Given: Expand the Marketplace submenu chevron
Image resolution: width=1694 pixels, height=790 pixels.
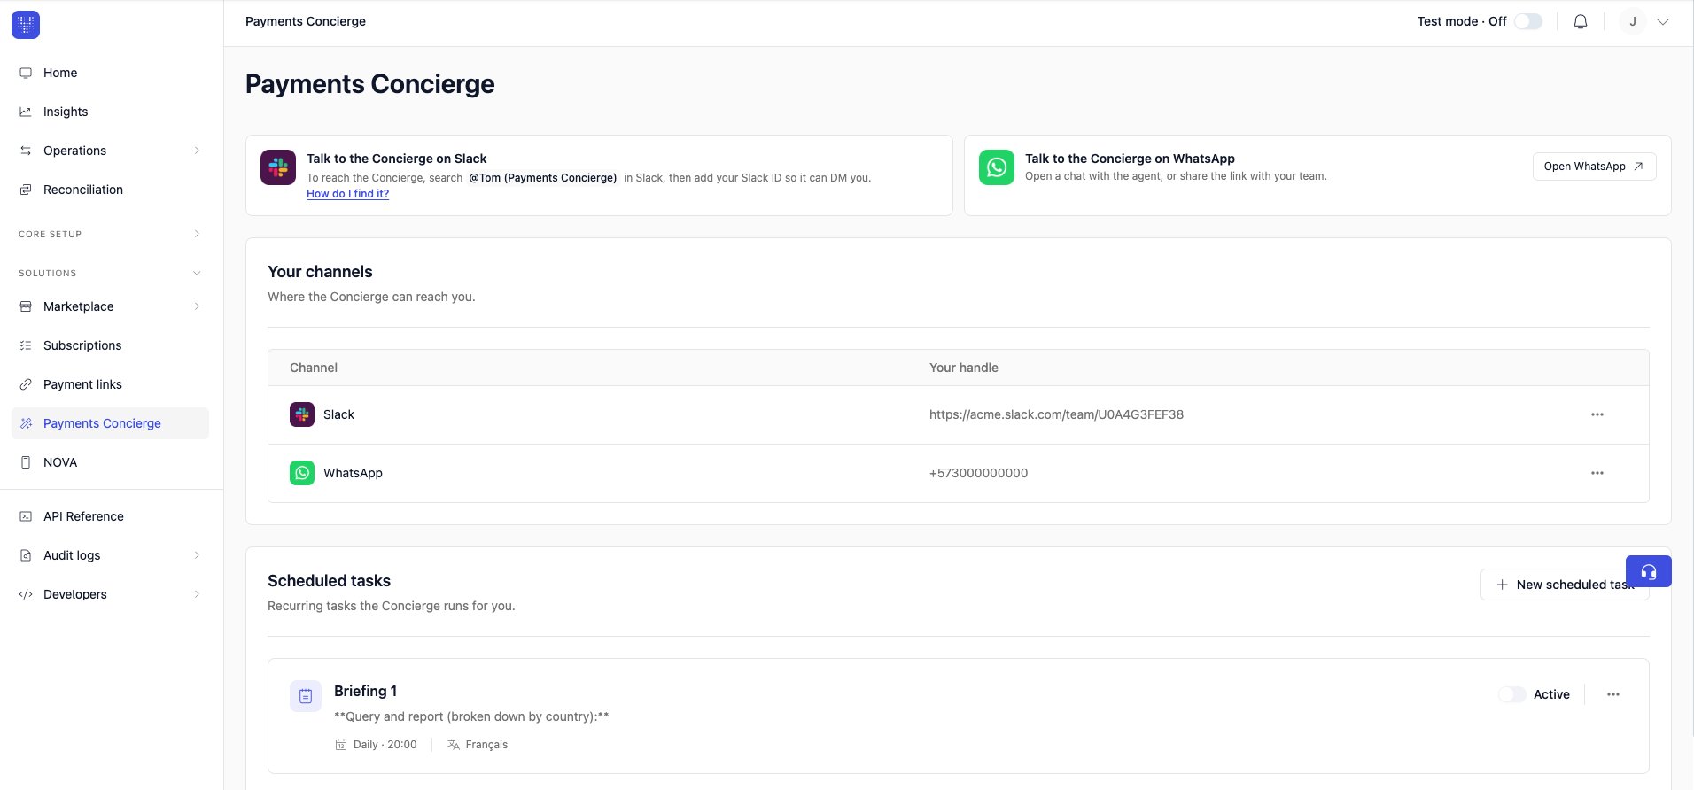Looking at the screenshot, I should 197,306.
